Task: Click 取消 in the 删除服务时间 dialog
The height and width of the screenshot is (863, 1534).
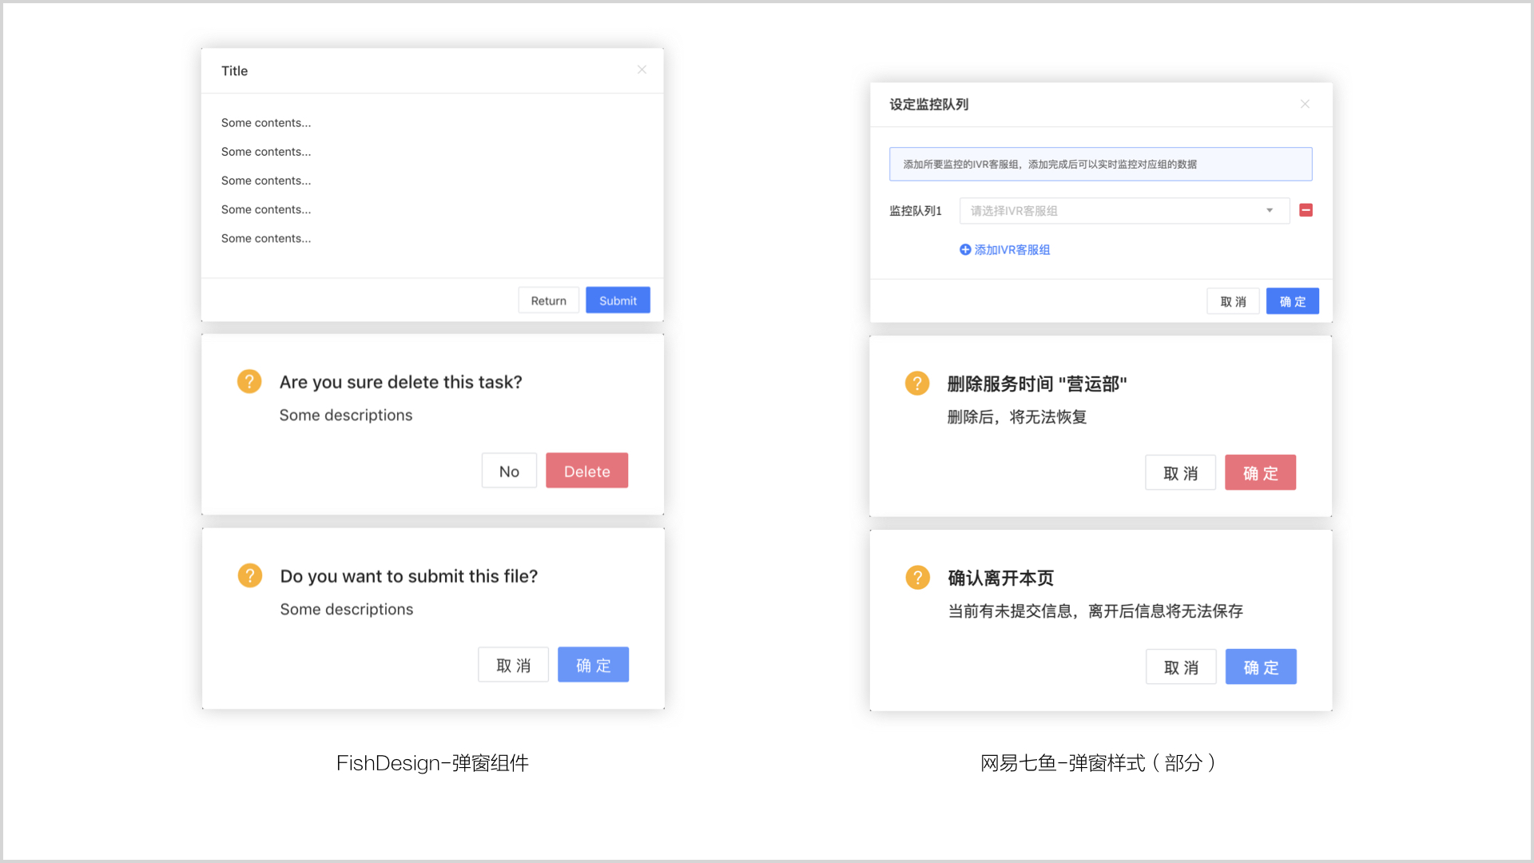Action: pos(1180,472)
